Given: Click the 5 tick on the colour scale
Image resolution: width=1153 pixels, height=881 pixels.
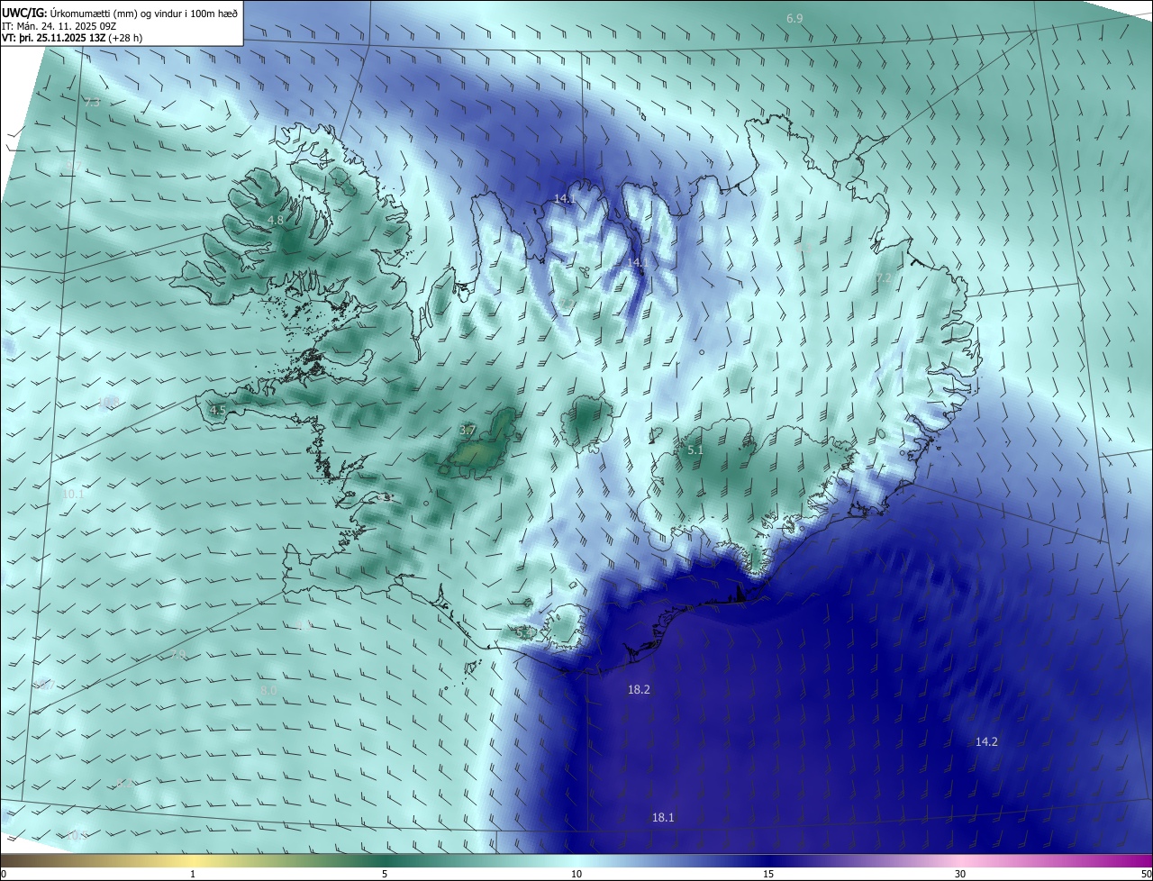Looking at the screenshot, I should tap(385, 874).
